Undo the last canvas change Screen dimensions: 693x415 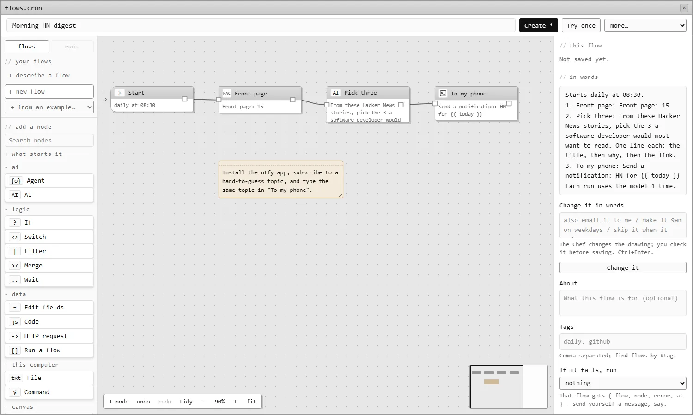[143, 402]
